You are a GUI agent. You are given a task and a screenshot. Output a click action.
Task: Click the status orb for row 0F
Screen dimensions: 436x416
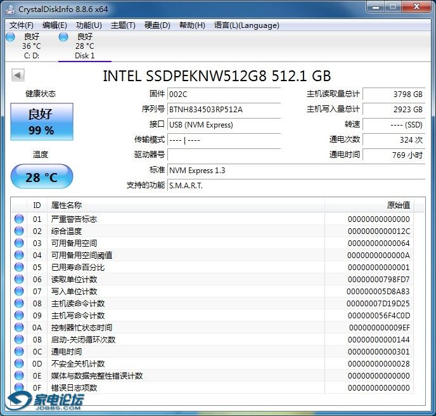19,387
